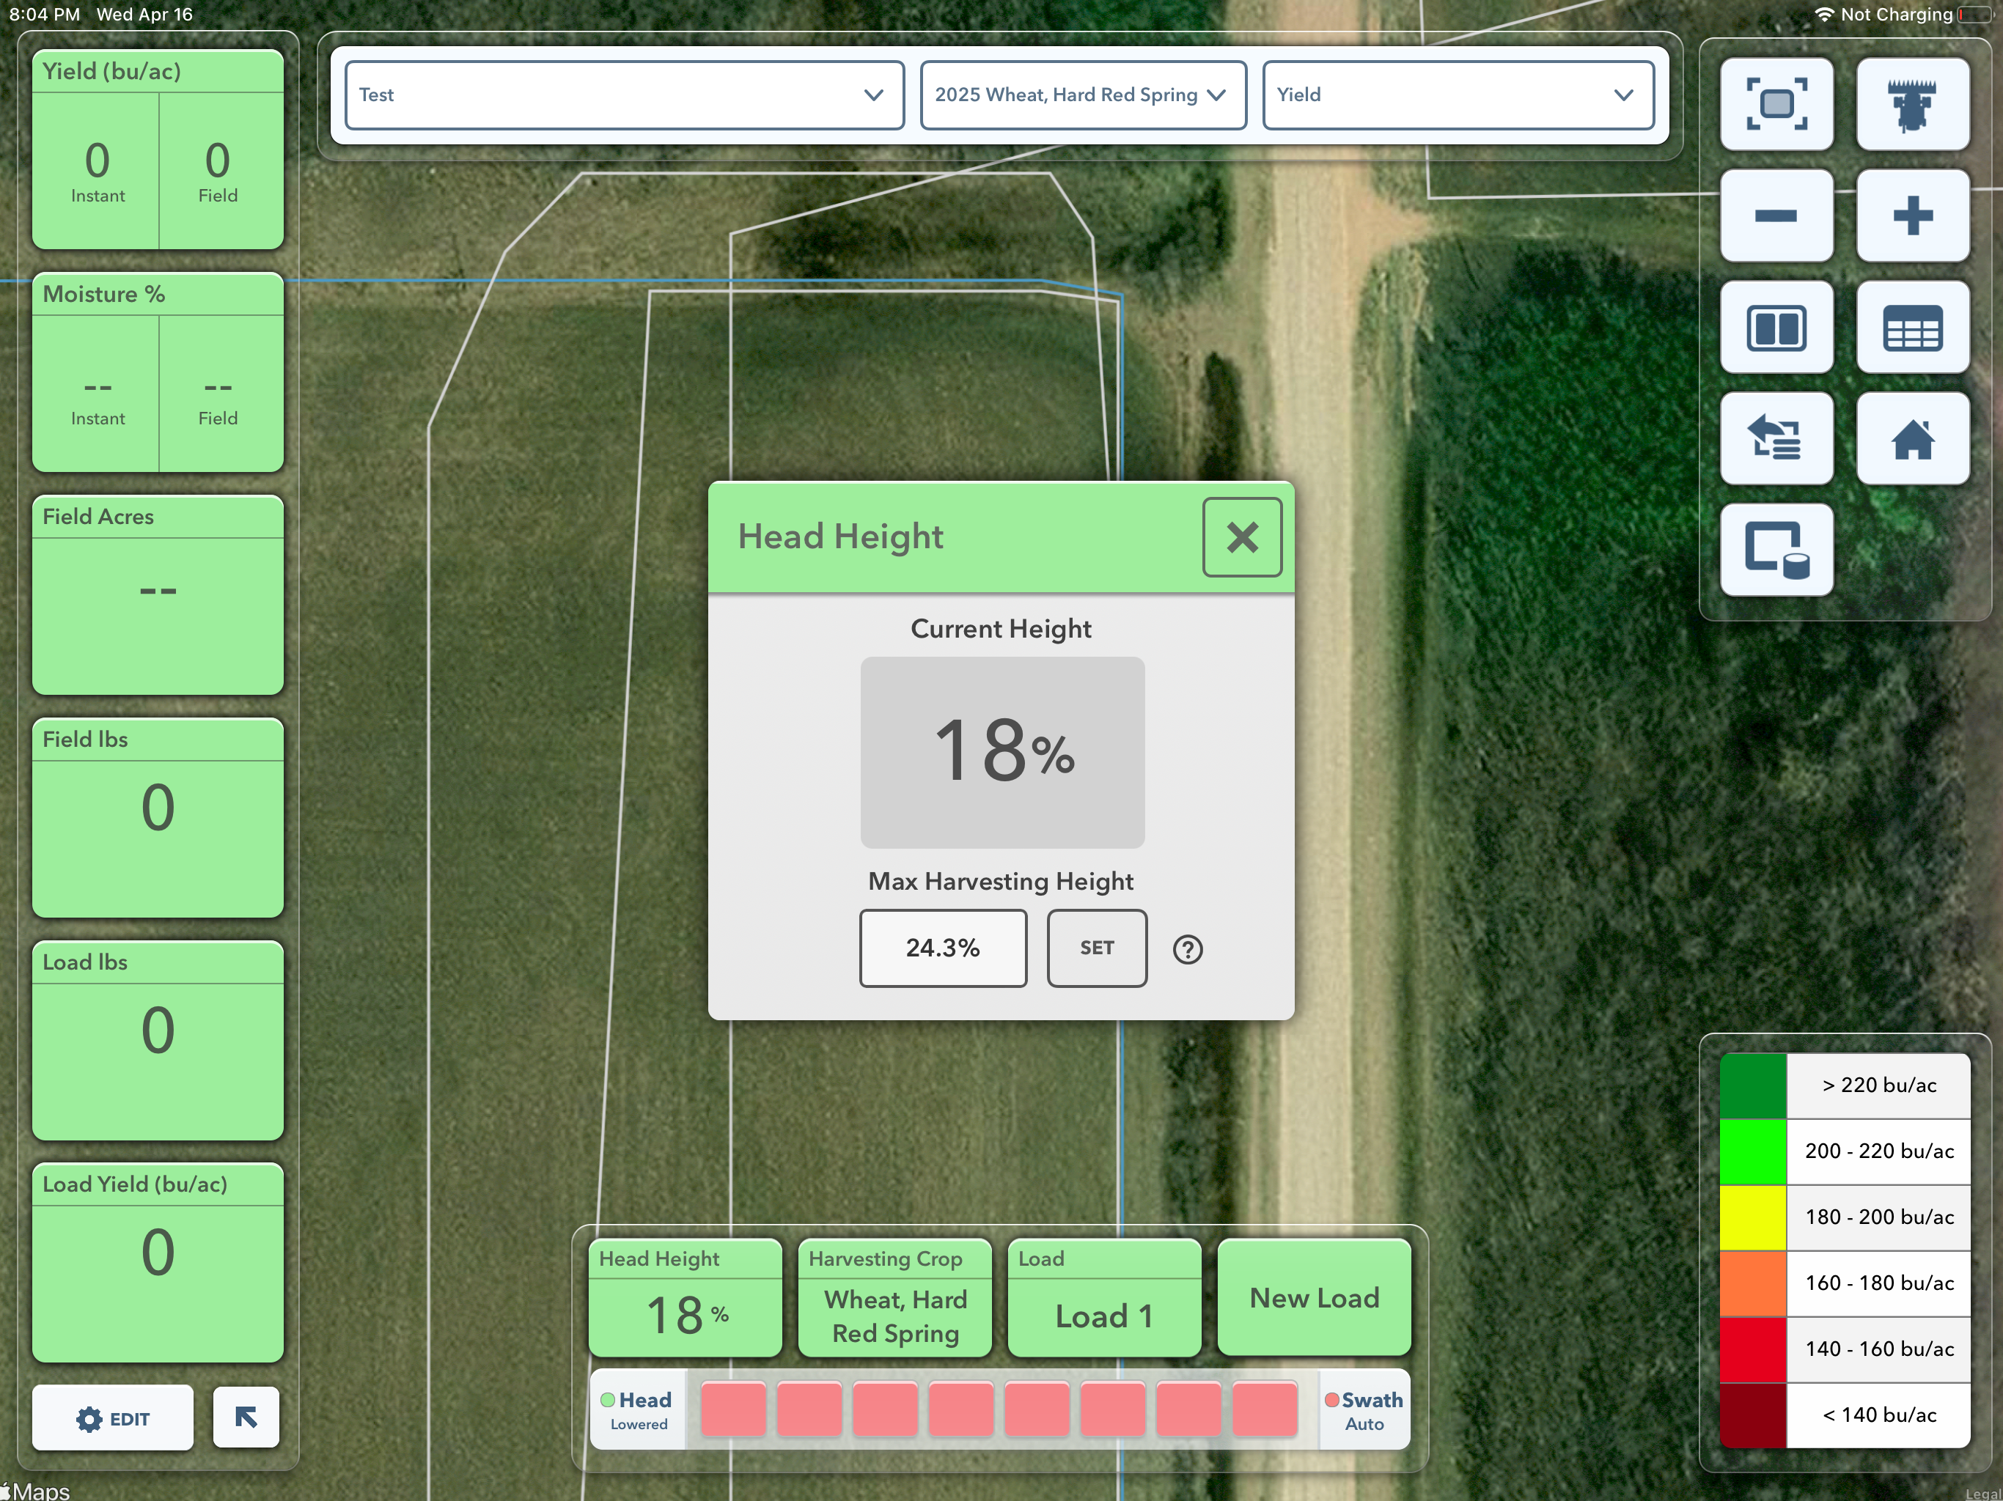Click the 200 - 220 bu/ac green swatch
This screenshot has height=1501, width=2003.
coord(1752,1151)
